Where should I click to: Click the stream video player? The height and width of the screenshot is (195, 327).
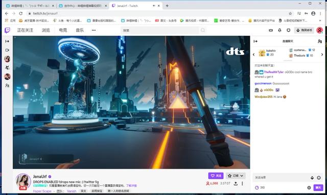point(131,102)
